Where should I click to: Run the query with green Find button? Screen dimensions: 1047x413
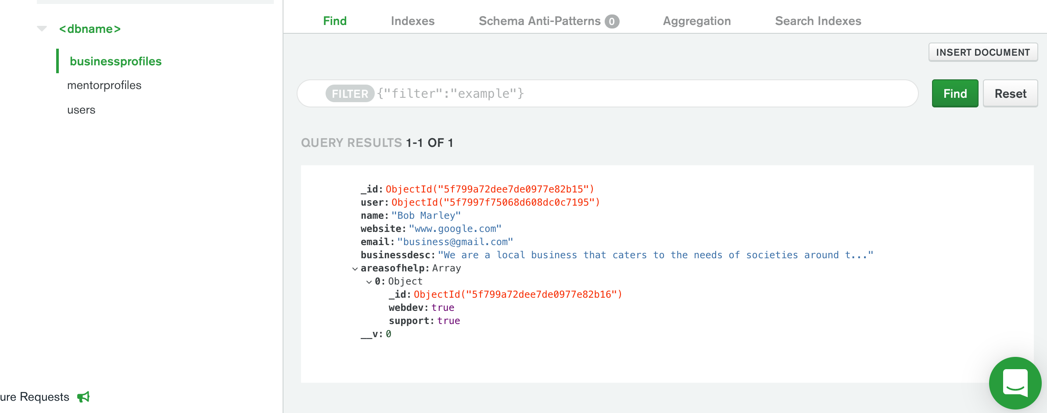pos(955,93)
